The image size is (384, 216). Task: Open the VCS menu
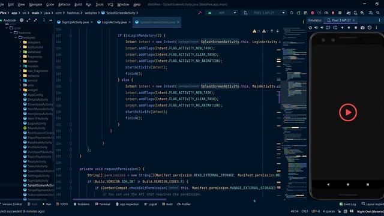(x=110, y=4)
